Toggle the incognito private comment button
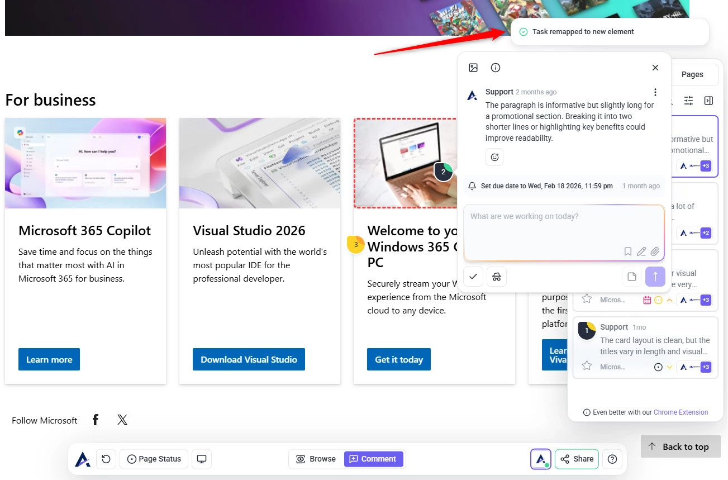 point(497,276)
